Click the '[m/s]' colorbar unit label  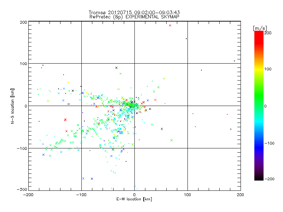point(260,28)
